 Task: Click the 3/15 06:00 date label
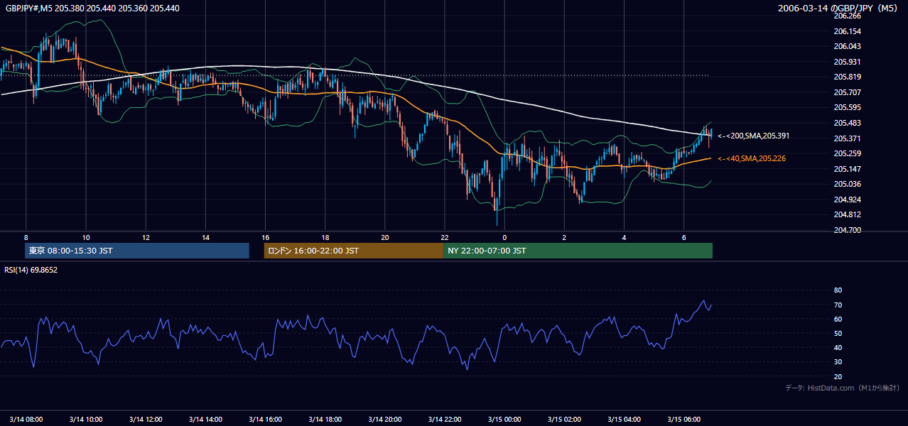pyautogui.click(x=683, y=419)
